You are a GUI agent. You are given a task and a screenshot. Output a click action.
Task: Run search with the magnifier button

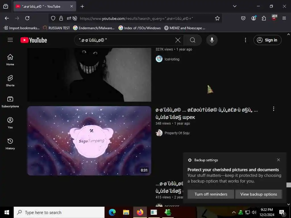[x=193, y=40]
